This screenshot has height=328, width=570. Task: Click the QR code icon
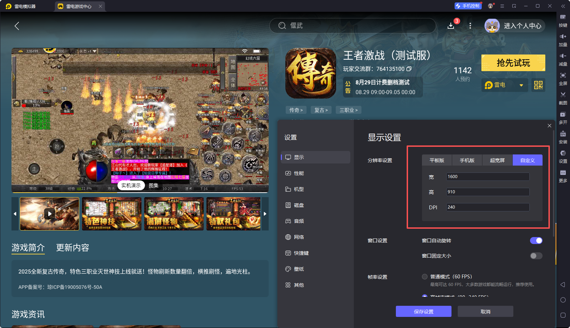point(538,85)
